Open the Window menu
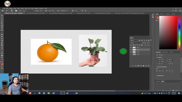 41,8
